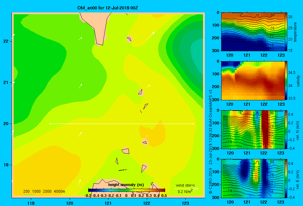
Task: Select the "1000" depth contour legend entry
Action: [x=36, y=191]
